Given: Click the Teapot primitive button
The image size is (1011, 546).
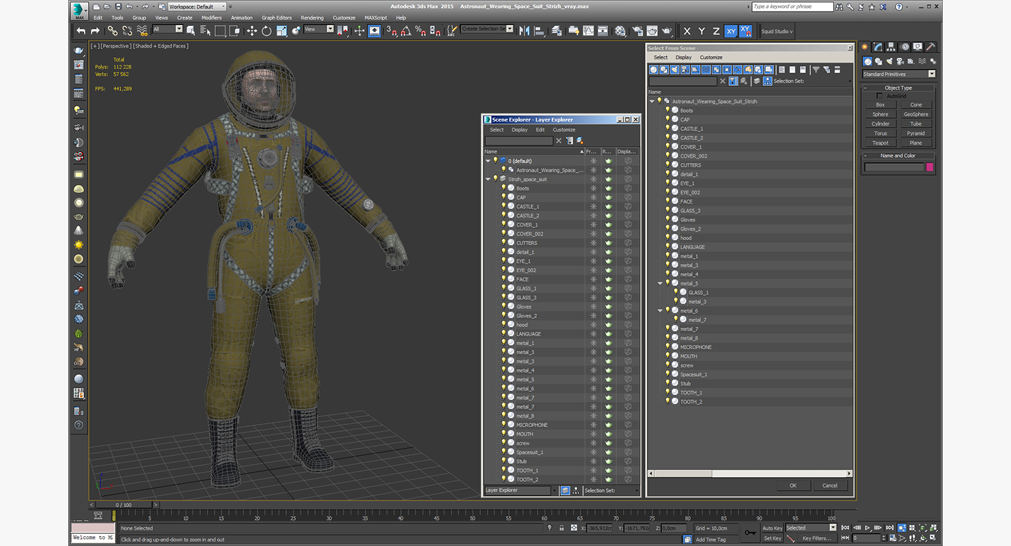Looking at the screenshot, I should click(881, 143).
